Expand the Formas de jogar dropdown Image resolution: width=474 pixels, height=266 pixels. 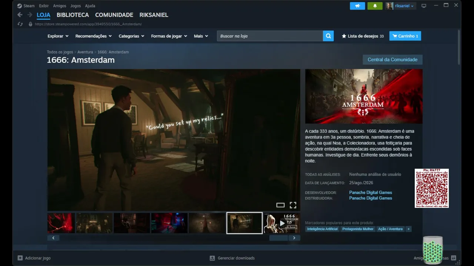[169, 36]
